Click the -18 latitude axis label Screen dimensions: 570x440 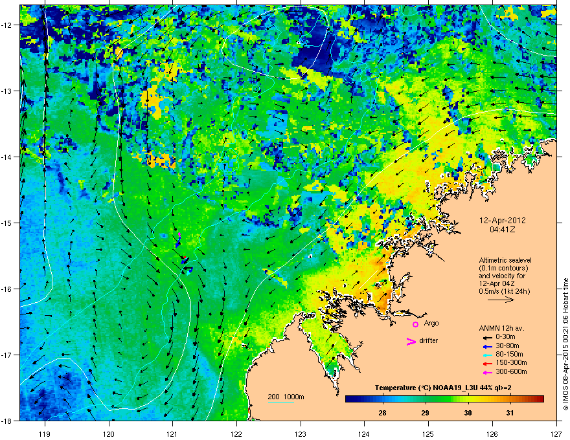[x=7, y=421]
